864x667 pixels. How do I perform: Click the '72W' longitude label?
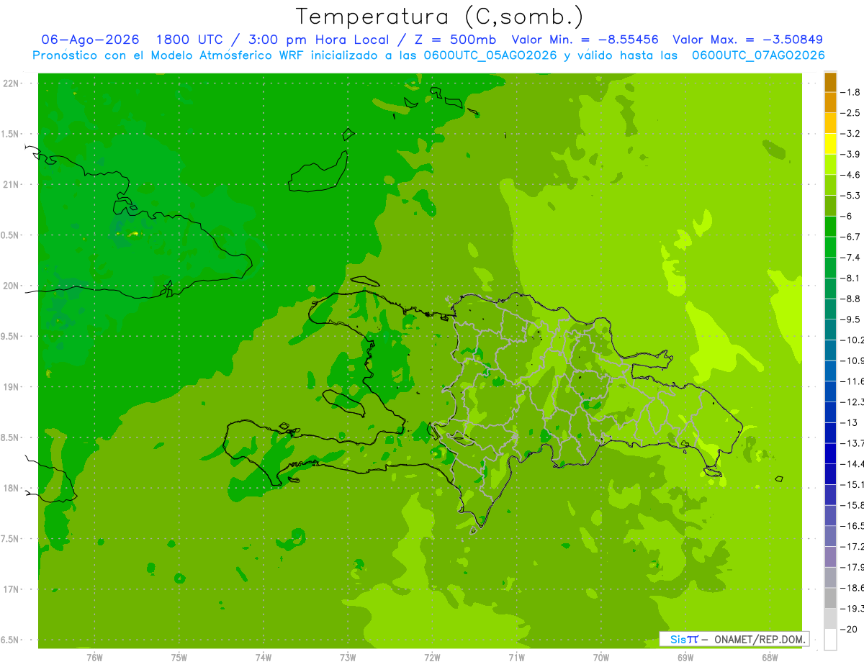tap(432, 657)
